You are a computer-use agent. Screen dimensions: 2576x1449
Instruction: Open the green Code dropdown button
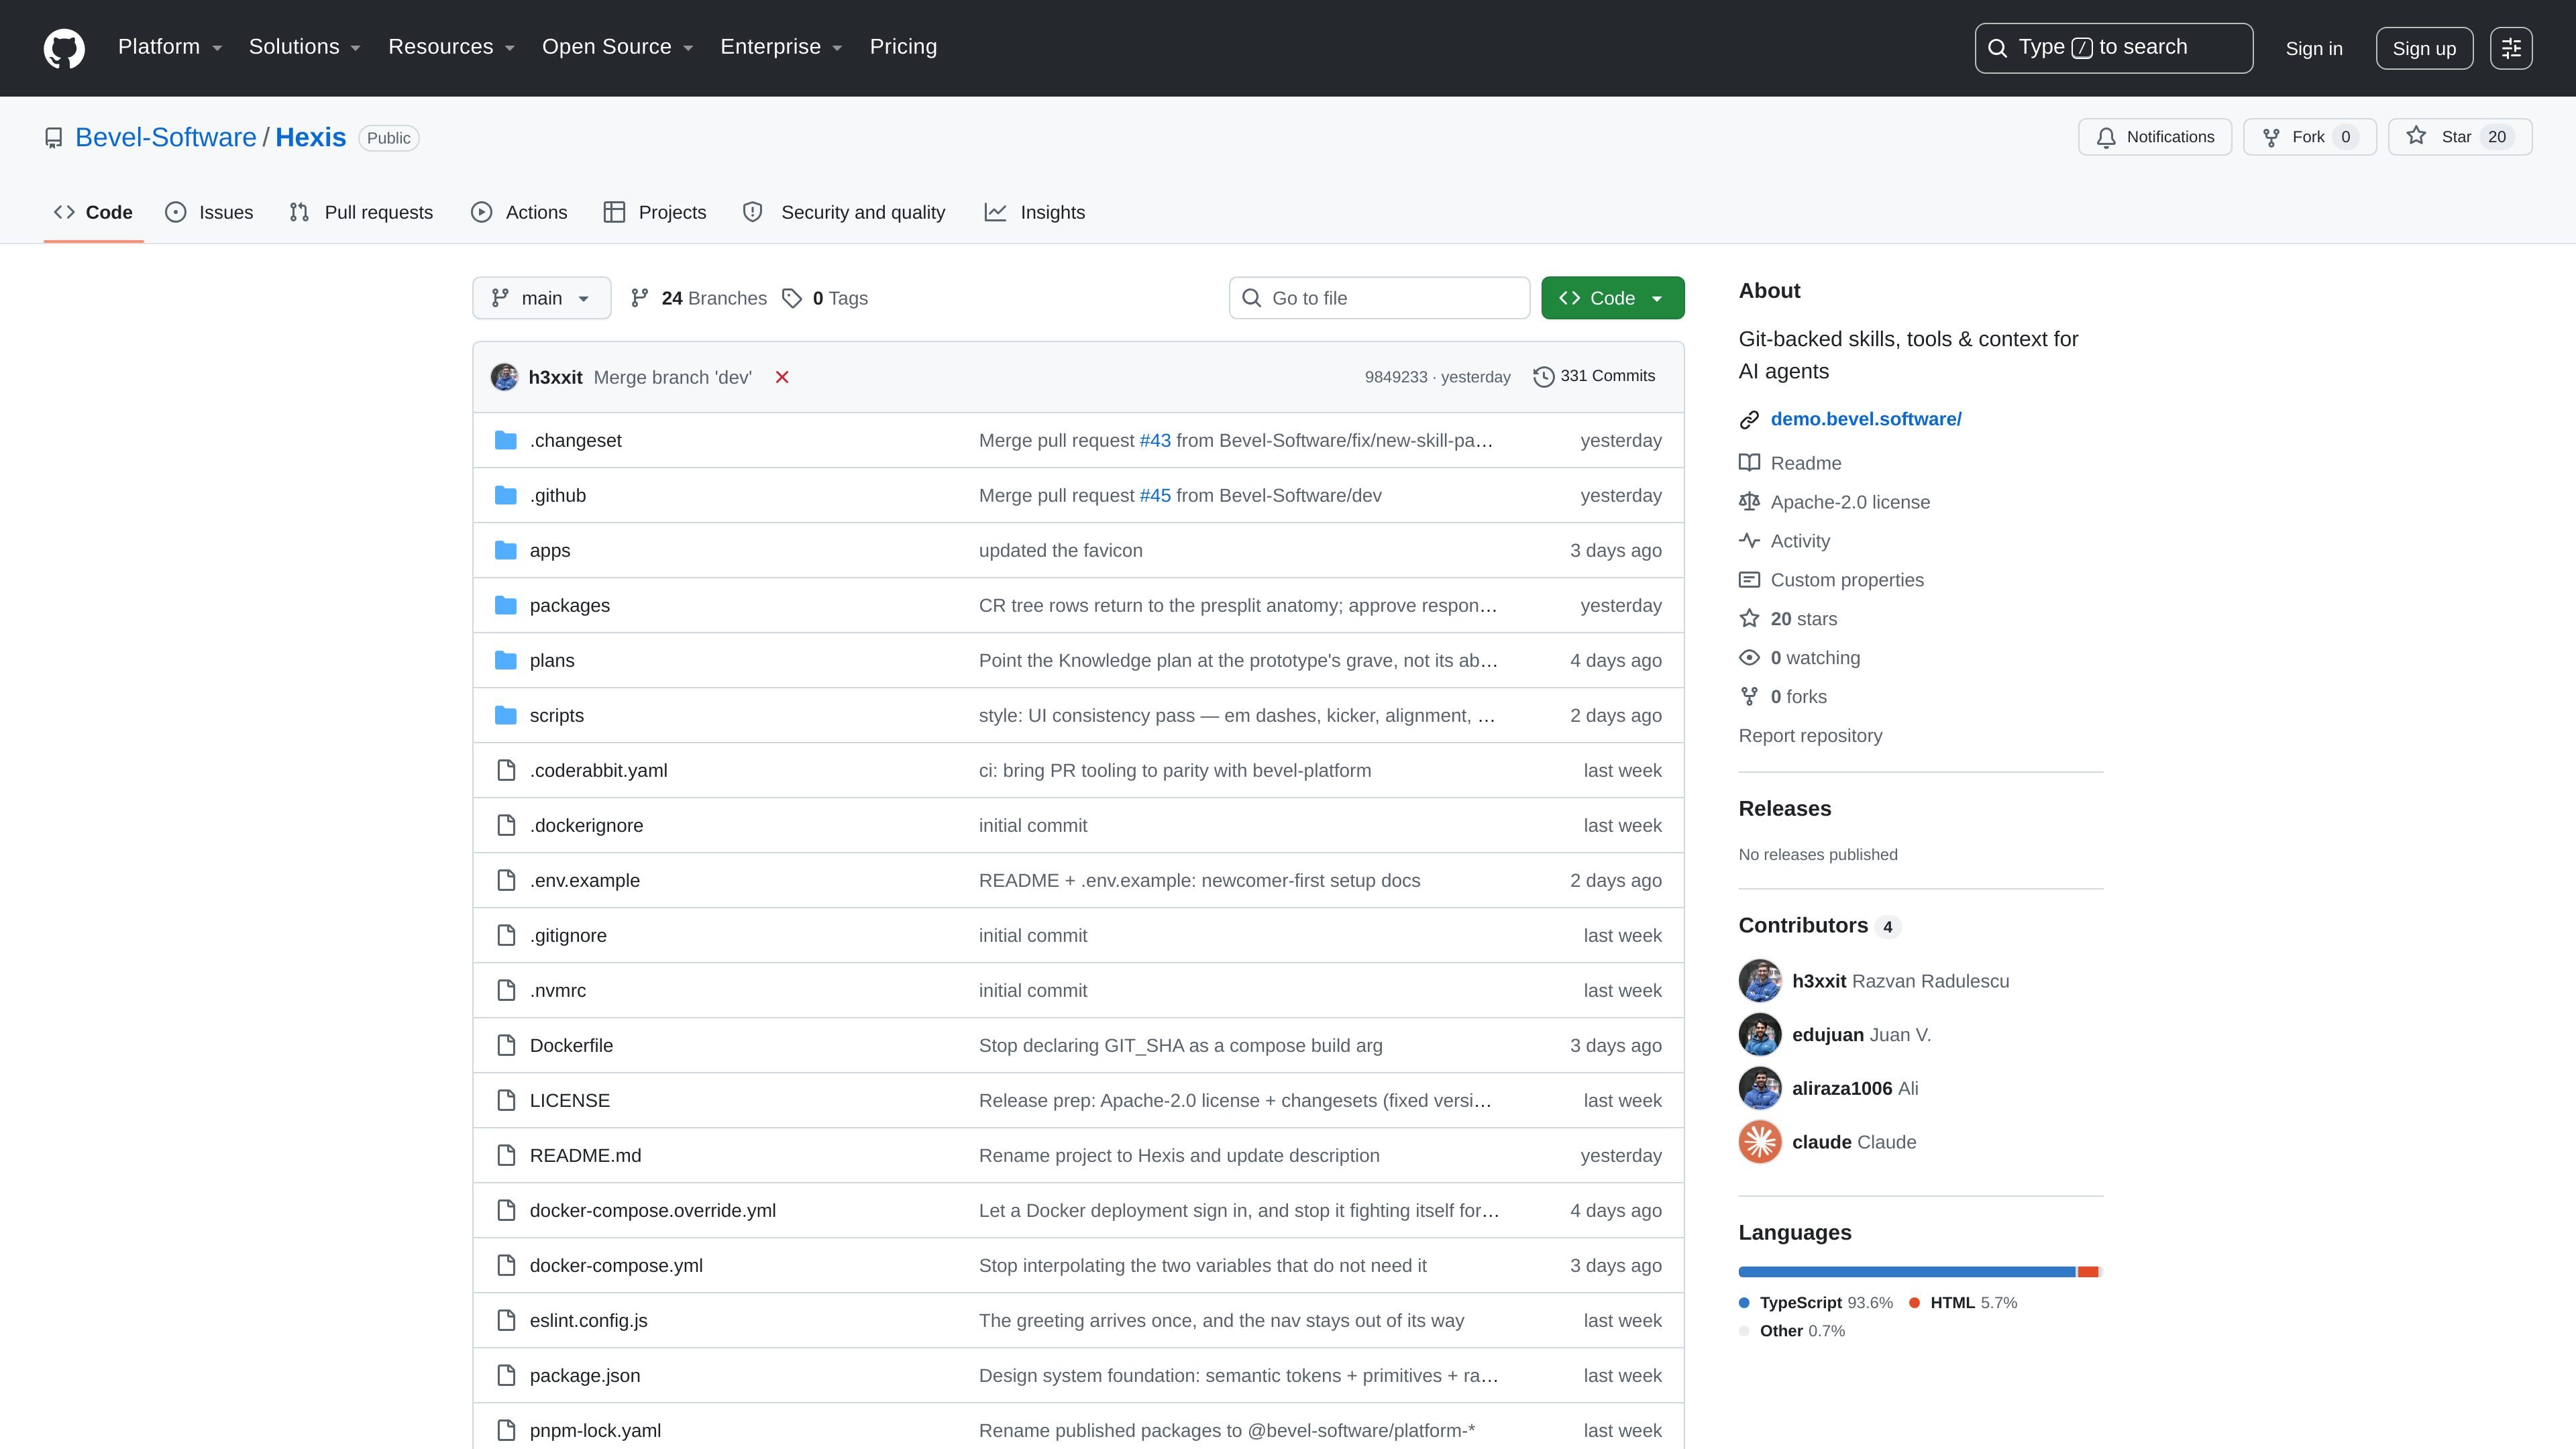(x=1612, y=298)
